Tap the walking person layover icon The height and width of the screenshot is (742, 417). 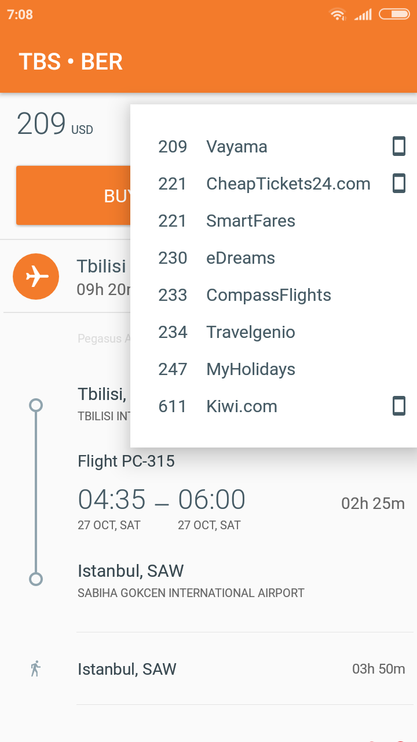[35, 668]
